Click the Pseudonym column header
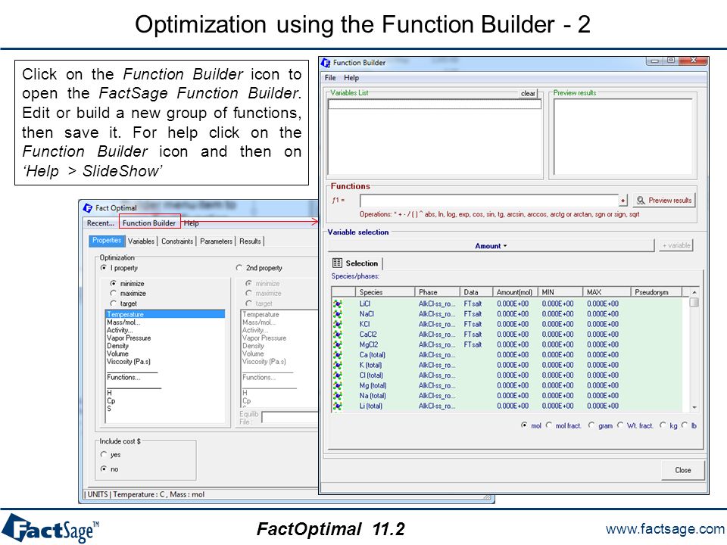727x545 pixels. click(656, 292)
